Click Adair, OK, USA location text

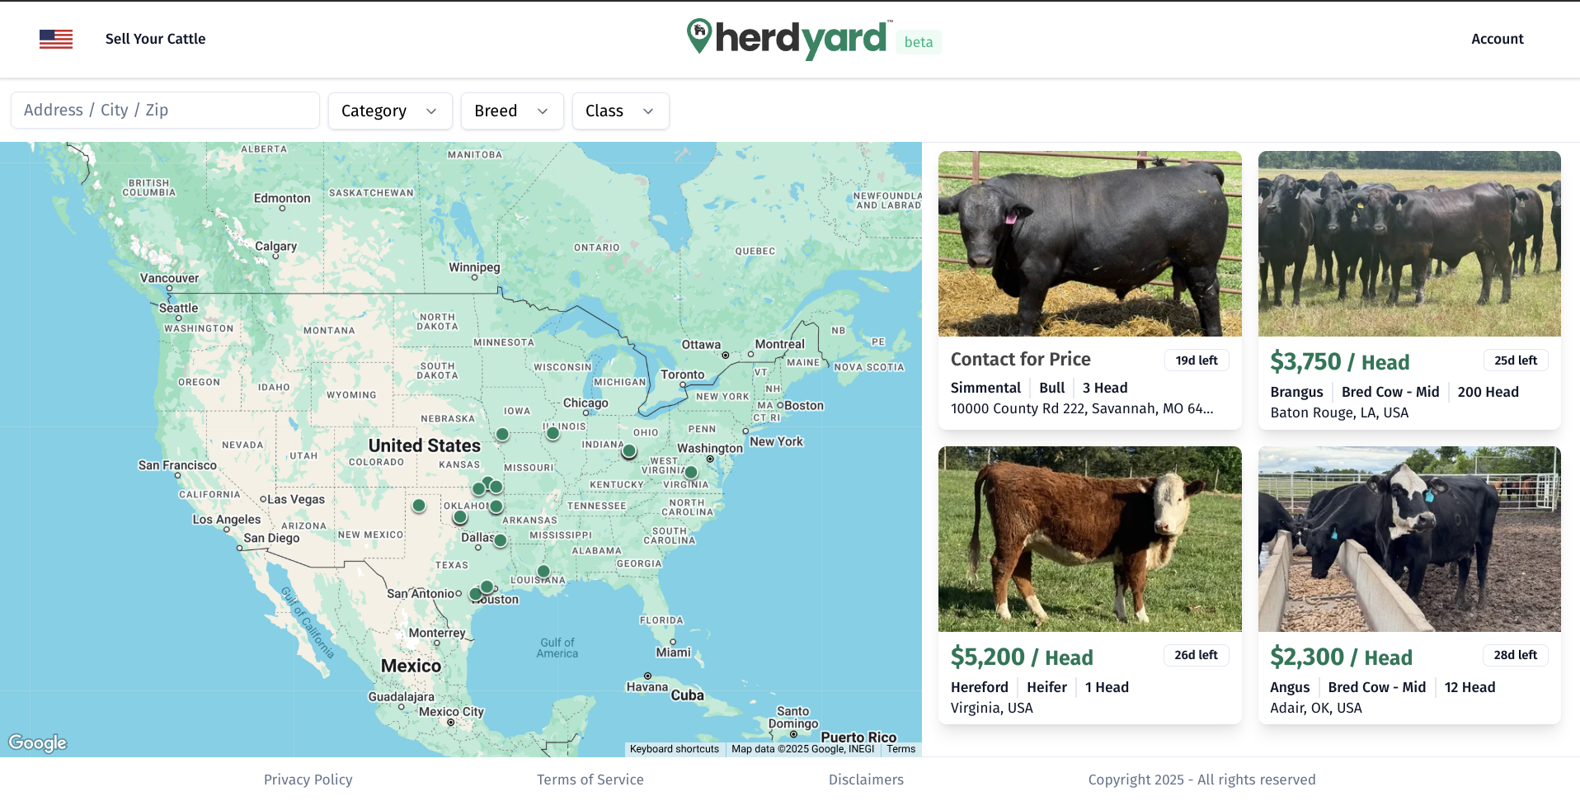click(1316, 708)
